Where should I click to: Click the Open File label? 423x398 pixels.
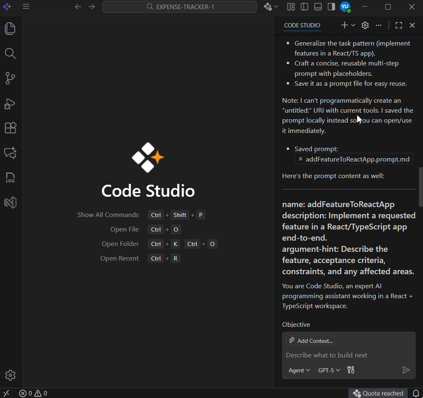point(124,229)
